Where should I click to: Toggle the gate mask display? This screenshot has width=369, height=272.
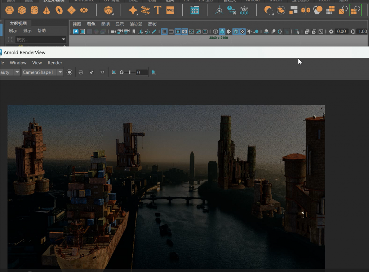click(x=185, y=31)
